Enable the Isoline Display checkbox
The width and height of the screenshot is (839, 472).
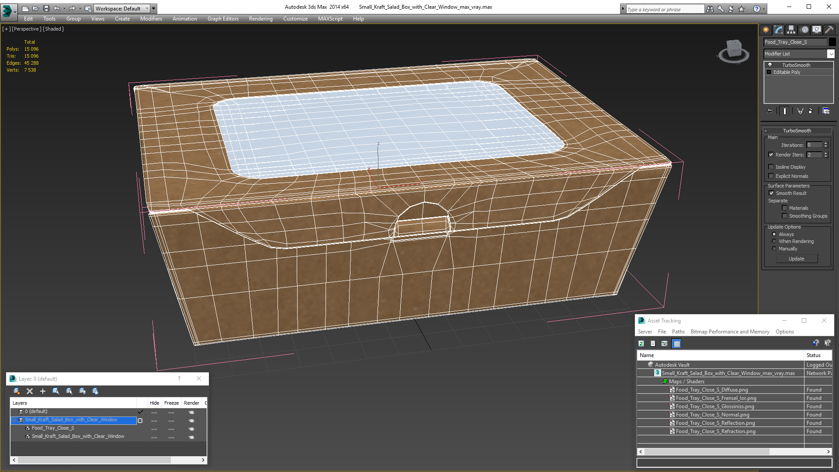771,167
